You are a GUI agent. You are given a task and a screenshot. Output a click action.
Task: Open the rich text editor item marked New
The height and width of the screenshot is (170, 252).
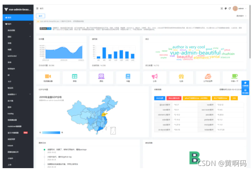pyautogui.click(x=18, y=133)
